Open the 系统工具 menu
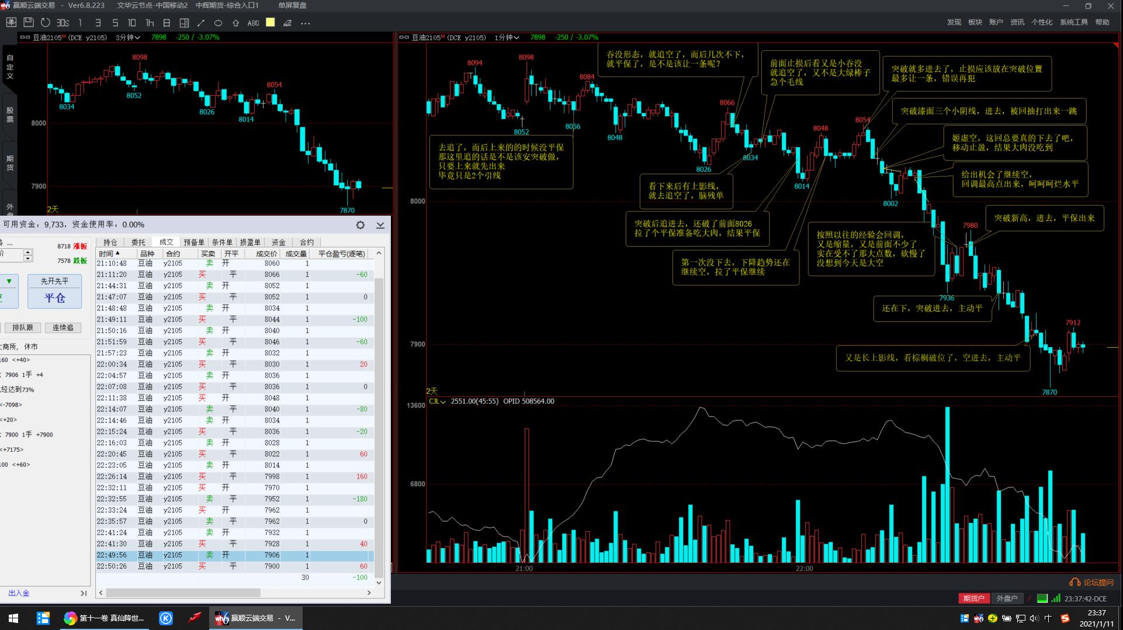This screenshot has height=630, width=1123. [1074, 22]
